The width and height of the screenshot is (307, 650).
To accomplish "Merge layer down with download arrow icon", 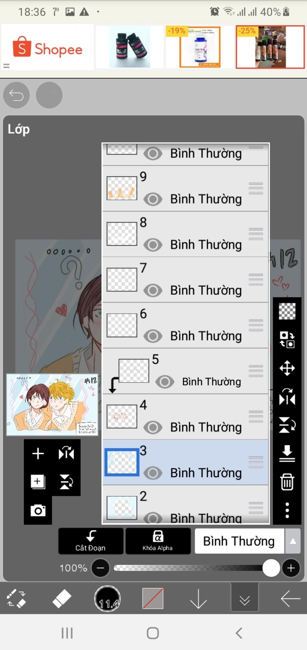I will [x=287, y=453].
